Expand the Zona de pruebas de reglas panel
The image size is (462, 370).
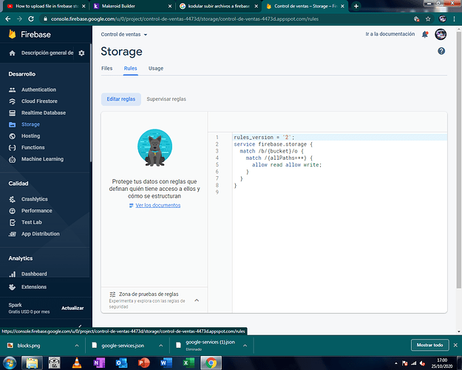[197, 300]
